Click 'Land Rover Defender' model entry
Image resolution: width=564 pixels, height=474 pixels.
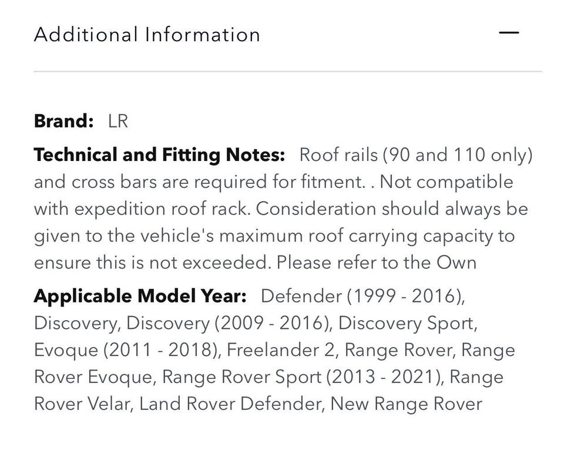232,404
